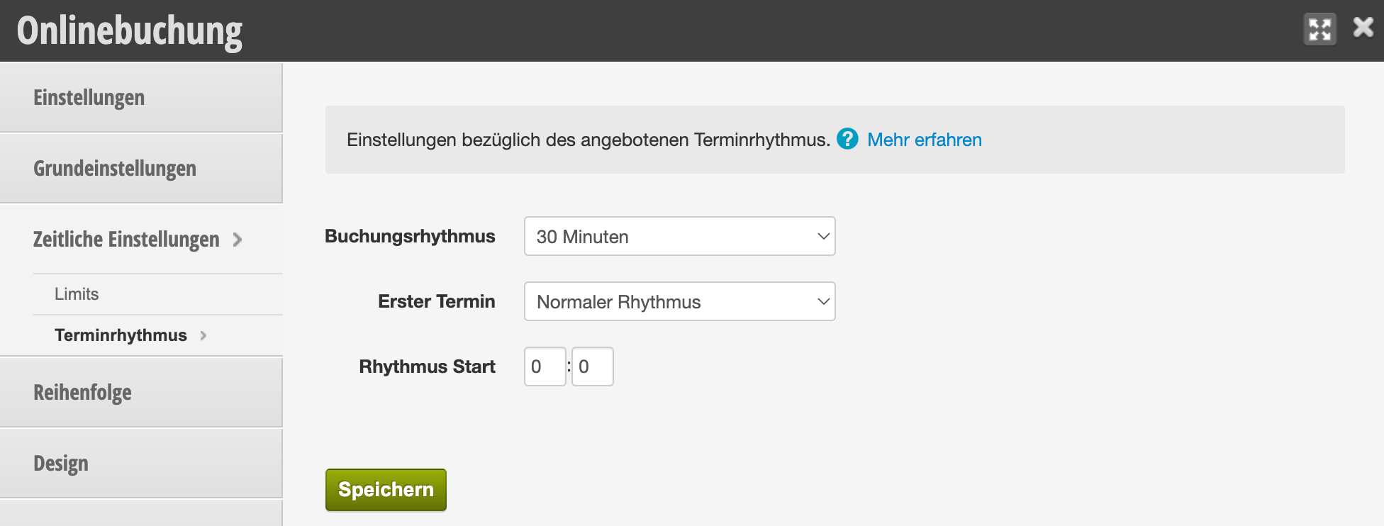Click the blue question mark help icon
Viewport: 1384px width, 526px height.
tap(847, 139)
